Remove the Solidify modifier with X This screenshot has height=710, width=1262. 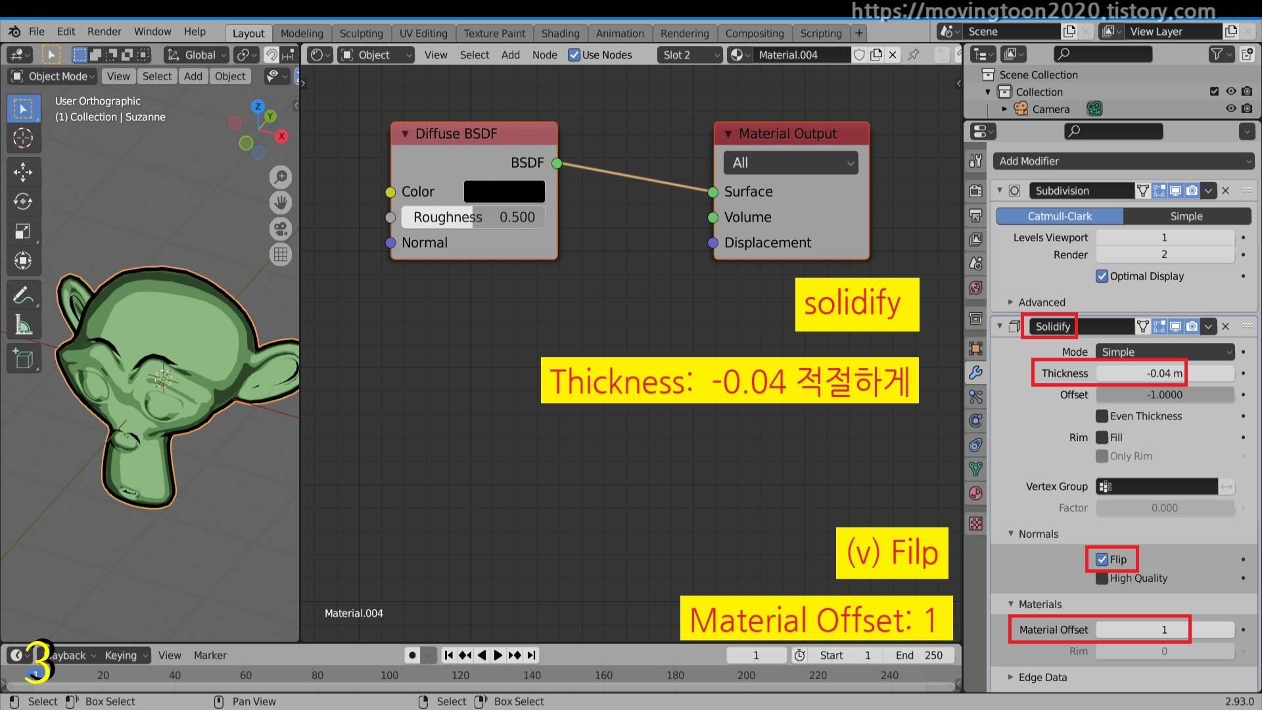point(1225,326)
